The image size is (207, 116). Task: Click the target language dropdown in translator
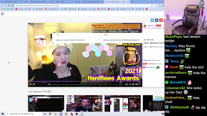[106, 35]
